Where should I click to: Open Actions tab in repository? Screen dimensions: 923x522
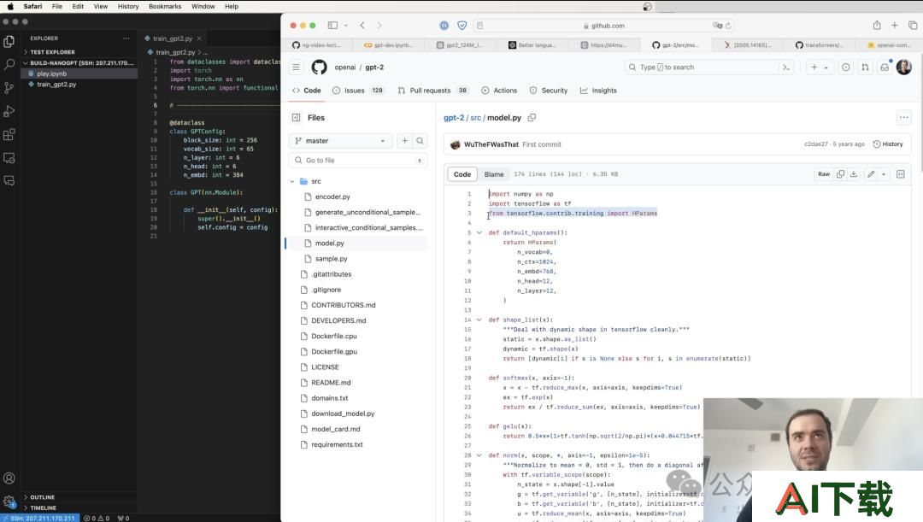pyautogui.click(x=499, y=91)
